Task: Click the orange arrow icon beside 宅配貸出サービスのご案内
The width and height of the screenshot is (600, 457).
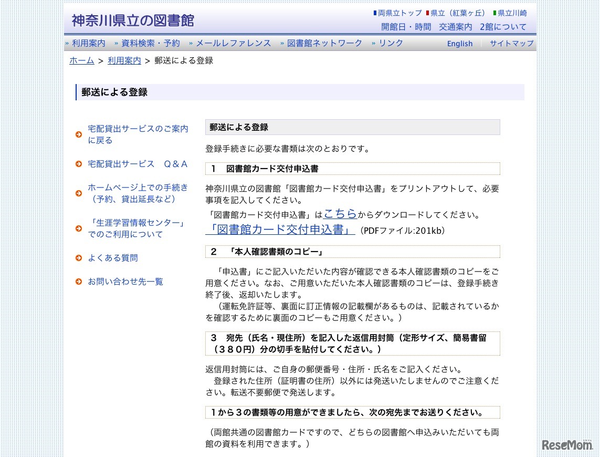Action: 79,134
